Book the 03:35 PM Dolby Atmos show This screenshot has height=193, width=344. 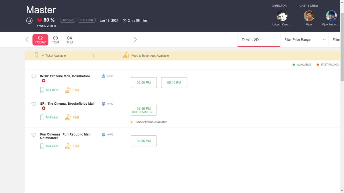coord(144,110)
